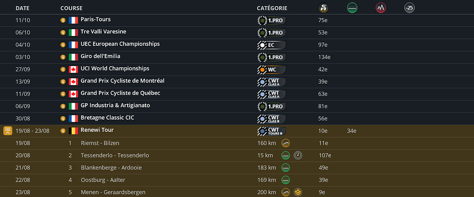Click the EC category badge for European Championships
Viewport: 474px width, 197px height.
pos(271,45)
